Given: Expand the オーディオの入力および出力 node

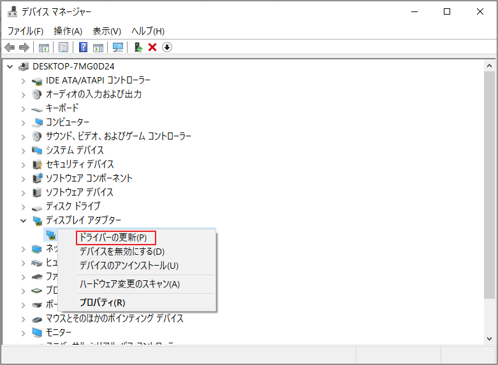Looking at the screenshot, I should (23, 95).
